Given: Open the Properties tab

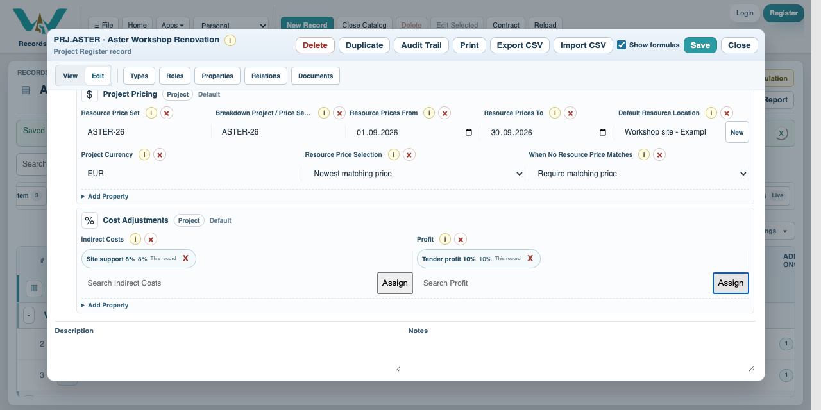Looking at the screenshot, I should (x=217, y=76).
